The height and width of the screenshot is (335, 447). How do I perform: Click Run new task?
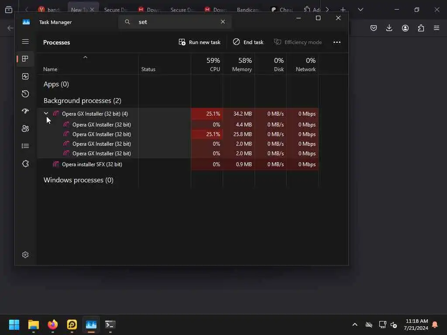coord(199,42)
